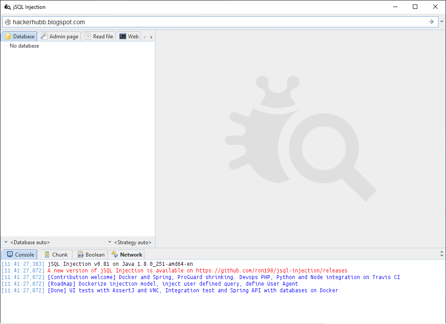
Task: Switch to the Read file tab
Action: 99,36
